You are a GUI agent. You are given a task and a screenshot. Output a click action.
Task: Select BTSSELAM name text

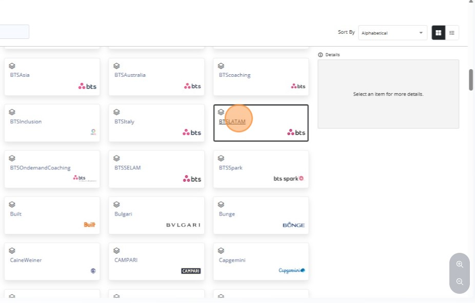[128, 168]
